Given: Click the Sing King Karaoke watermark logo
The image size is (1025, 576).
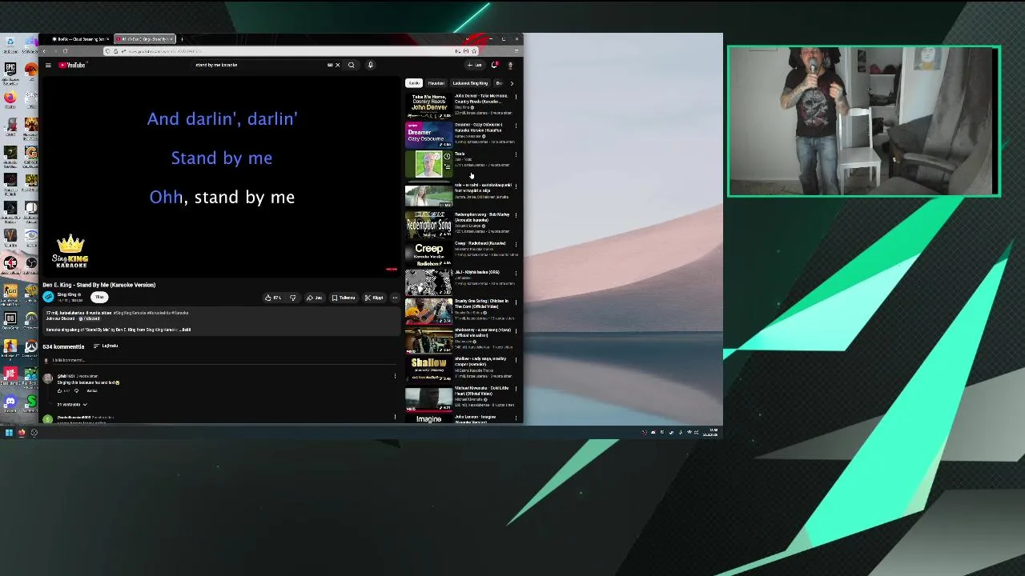Looking at the screenshot, I should [70, 250].
